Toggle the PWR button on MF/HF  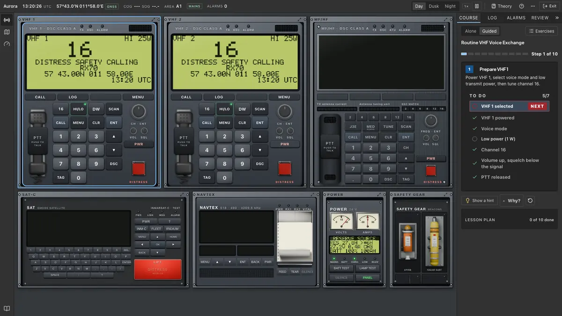point(431,159)
